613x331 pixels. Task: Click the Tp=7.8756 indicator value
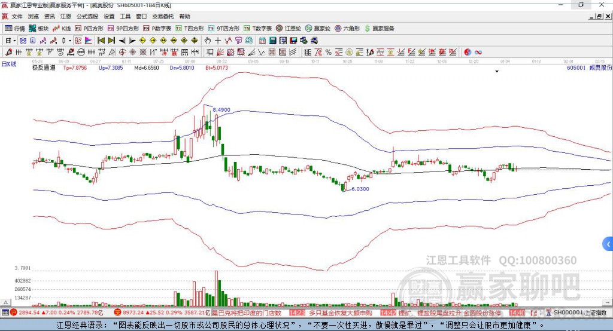[75, 68]
